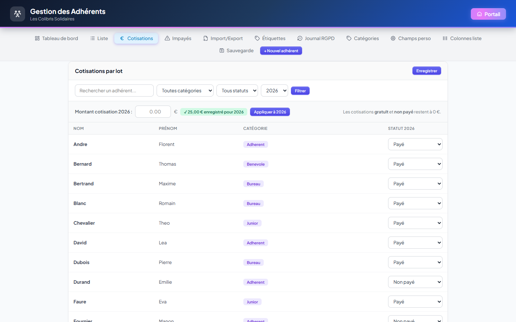
Task: Click the NOM column header
Action: (x=78, y=128)
